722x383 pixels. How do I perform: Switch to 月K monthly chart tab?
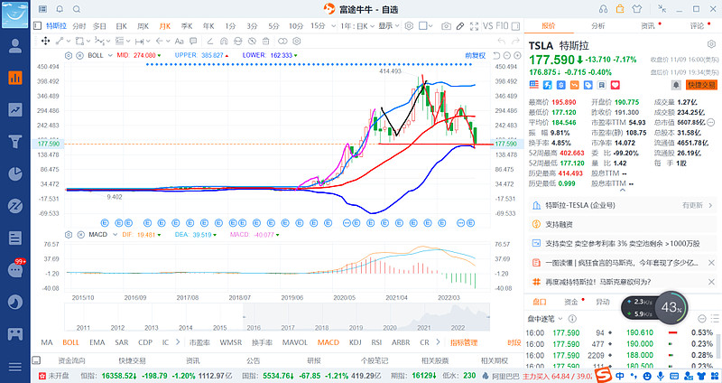tap(165, 26)
